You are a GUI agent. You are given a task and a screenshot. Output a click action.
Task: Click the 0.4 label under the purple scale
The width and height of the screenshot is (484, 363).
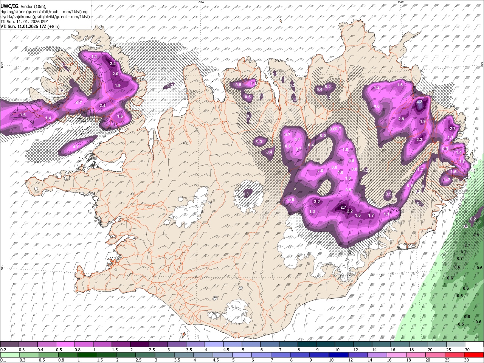40,350
